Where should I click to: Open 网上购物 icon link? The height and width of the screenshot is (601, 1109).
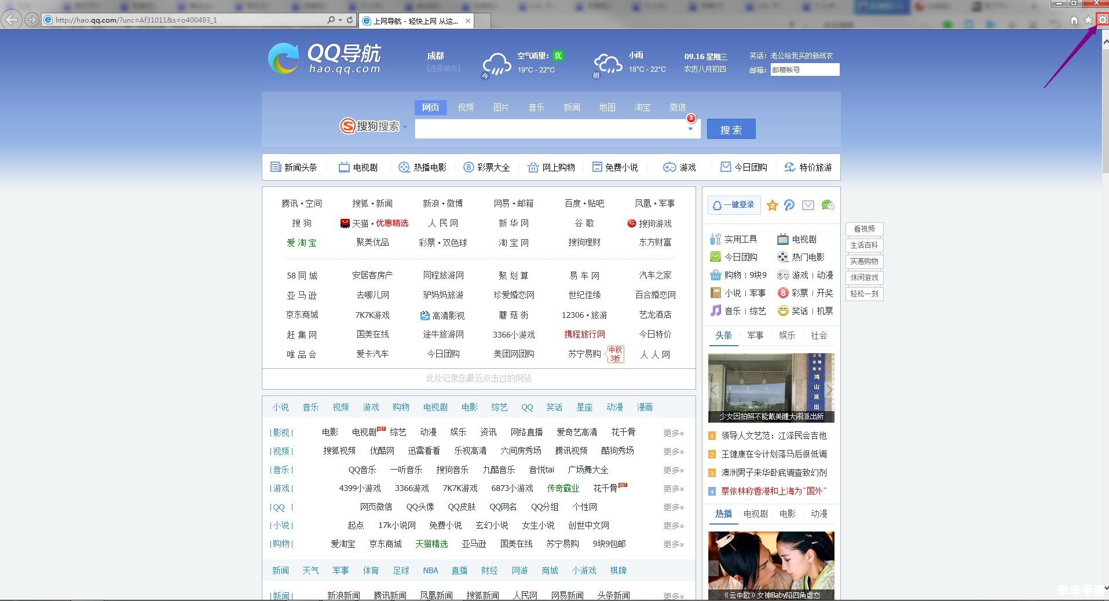[x=551, y=167]
